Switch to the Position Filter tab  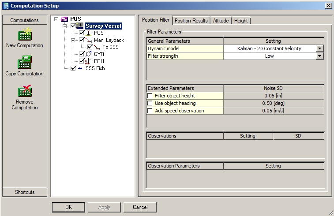[156, 20]
